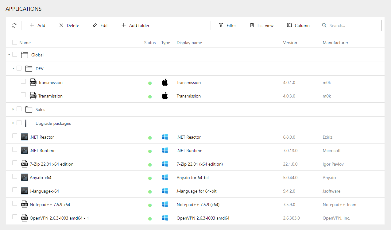Click the refresh icon in the toolbar
The width and height of the screenshot is (391, 230).
click(14, 25)
